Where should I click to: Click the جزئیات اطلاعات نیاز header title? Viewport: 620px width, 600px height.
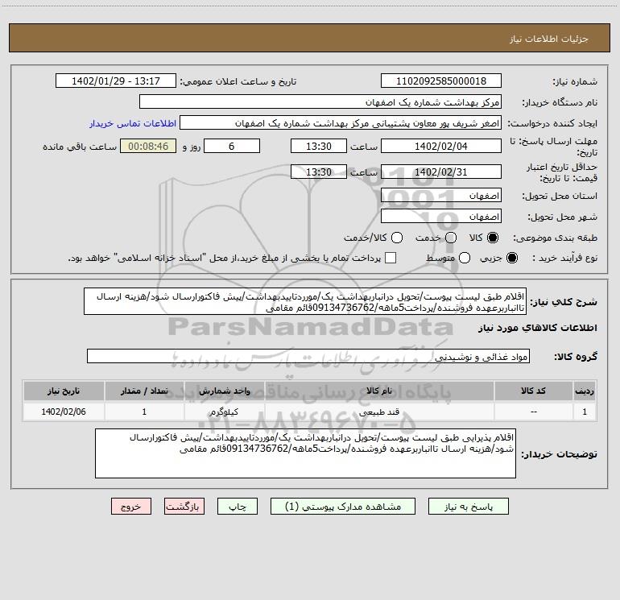(x=549, y=39)
